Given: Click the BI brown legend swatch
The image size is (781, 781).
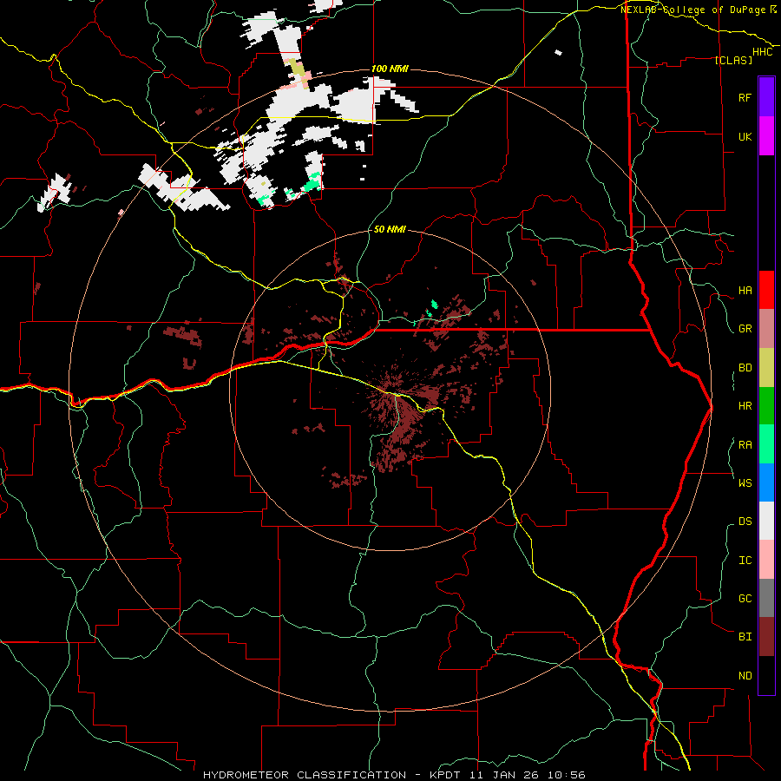Looking at the screenshot, I should (x=766, y=637).
